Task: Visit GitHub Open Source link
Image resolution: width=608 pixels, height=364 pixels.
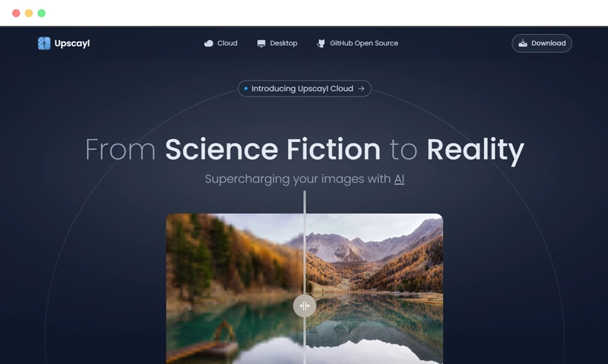Action: pyautogui.click(x=357, y=43)
